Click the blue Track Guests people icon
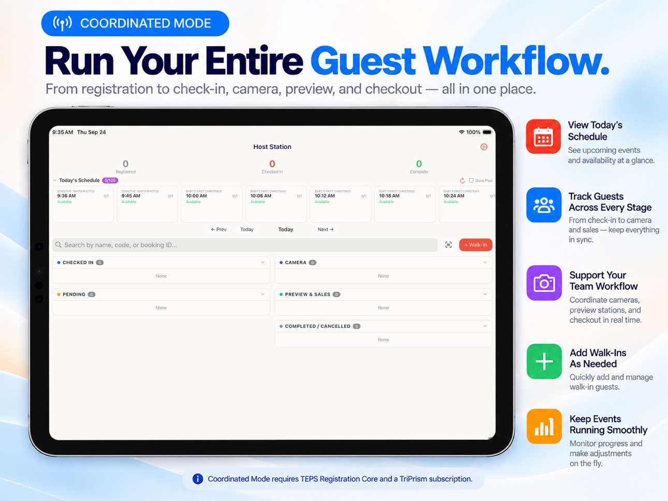 [x=544, y=205]
